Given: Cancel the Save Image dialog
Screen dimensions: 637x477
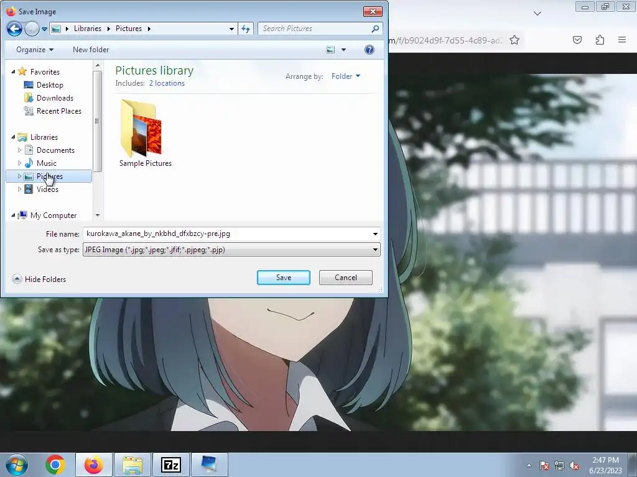Looking at the screenshot, I should (x=346, y=278).
